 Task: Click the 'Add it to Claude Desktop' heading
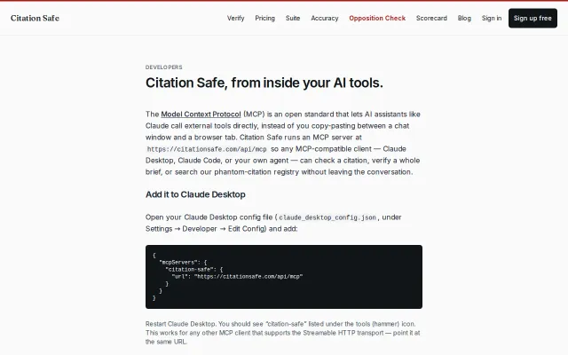pyautogui.click(x=195, y=194)
